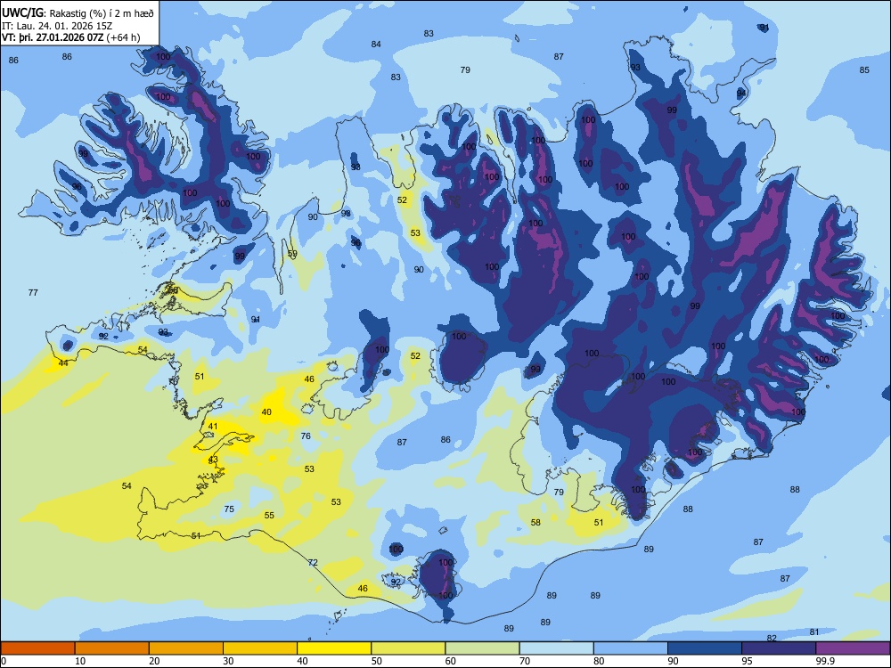Image resolution: width=891 pixels, height=668 pixels.
Task: Click the humidity value '84' over the northern sea
Action: [x=376, y=44]
